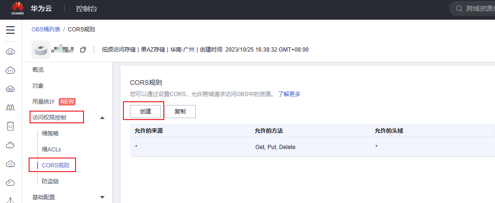Screen dimensions: 495x203
Task: Click the 创建 button
Action: tap(144, 112)
